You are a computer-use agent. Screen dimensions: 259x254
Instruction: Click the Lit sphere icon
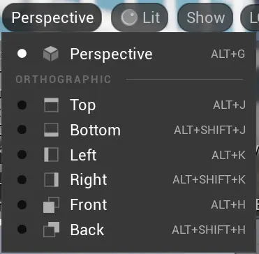pos(129,18)
